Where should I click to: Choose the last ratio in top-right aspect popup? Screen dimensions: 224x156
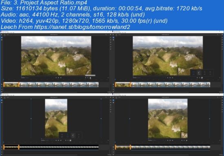(210, 73)
